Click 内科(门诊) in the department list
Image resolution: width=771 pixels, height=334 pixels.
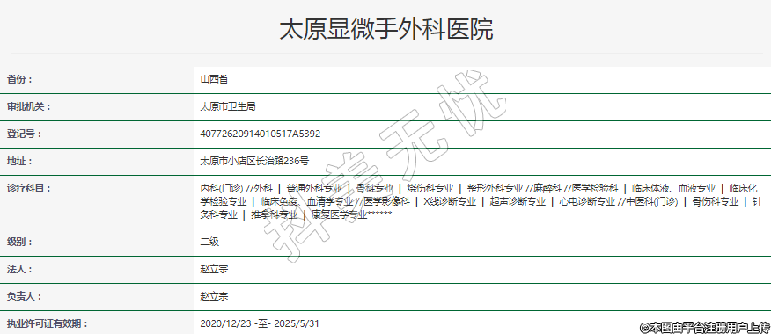pyautogui.click(x=222, y=188)
